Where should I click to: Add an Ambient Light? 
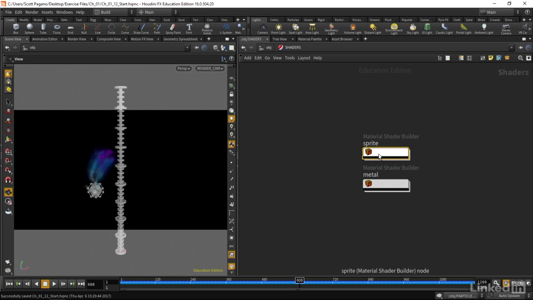[484, 29]
